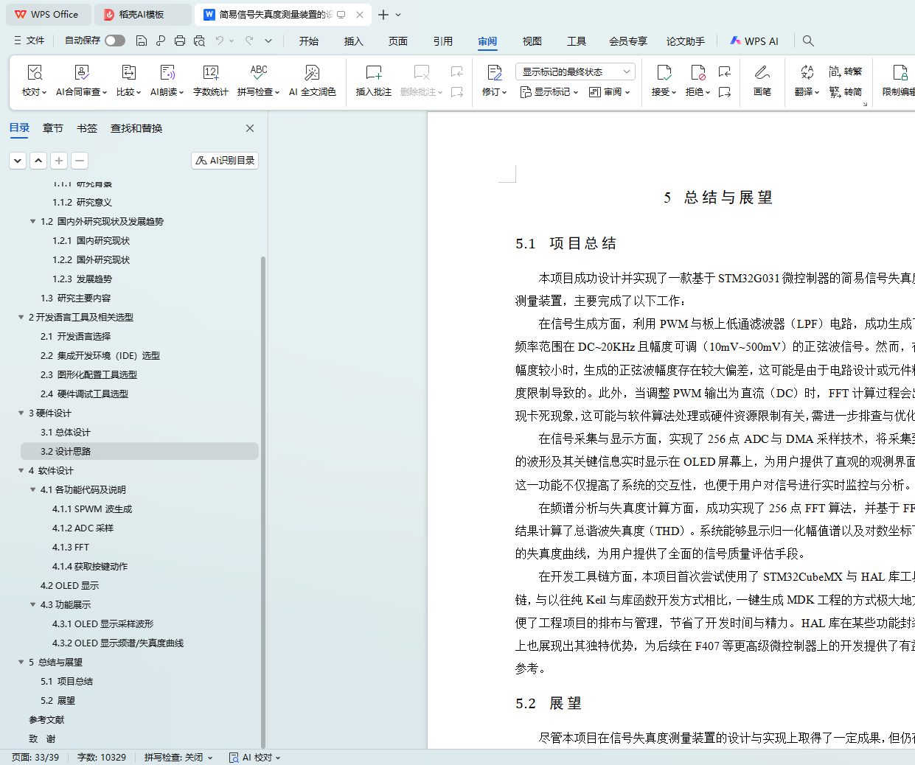Open the 显示标记的最终状态 dropdown
Screen dimensions: 915x765
pyautogui.click(x=575, y=71)
